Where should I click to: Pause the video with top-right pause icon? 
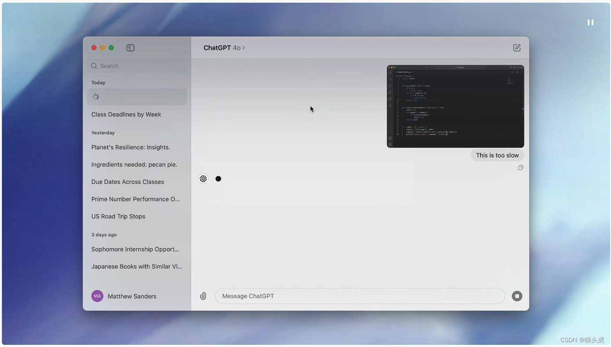click(590, 22)
